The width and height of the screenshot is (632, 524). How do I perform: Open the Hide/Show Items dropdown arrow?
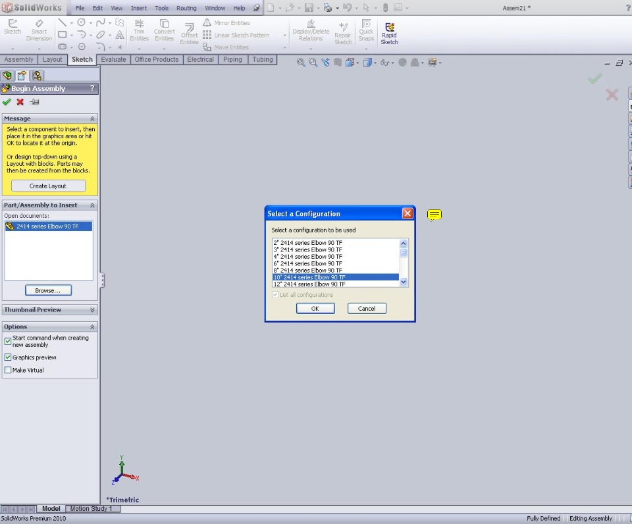point(393,63)
